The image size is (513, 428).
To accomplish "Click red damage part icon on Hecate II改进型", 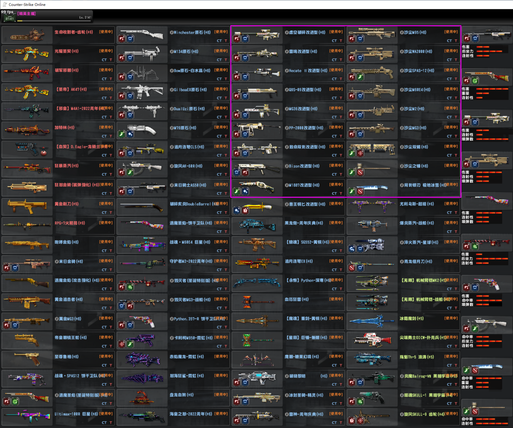I will point(237,77).
